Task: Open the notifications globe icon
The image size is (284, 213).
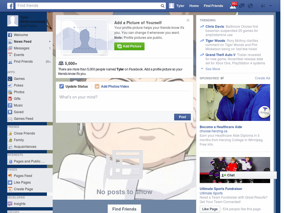Action: click(x=250, y=6)
